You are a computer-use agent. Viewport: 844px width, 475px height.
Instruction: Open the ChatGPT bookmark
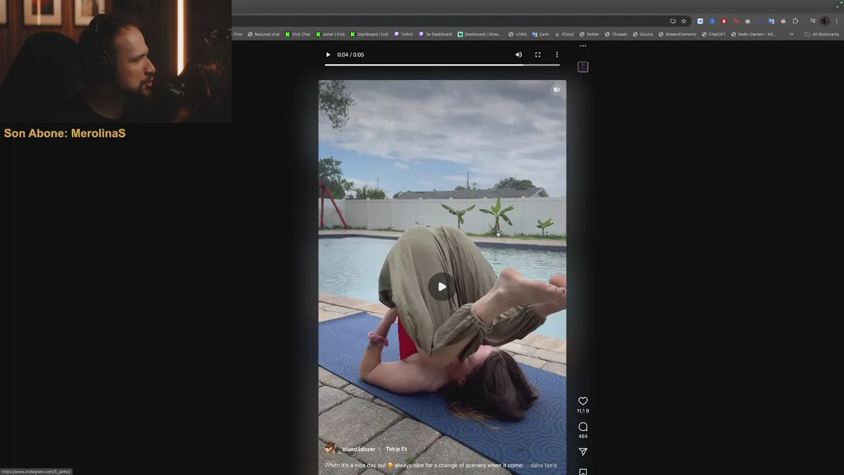coord(713,34)
